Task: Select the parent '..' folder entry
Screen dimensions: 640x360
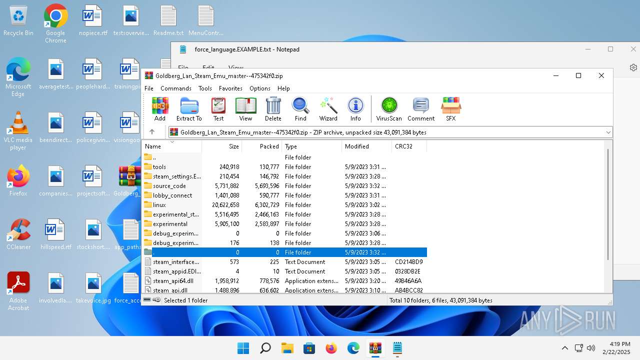Action: tap(284, 157)
